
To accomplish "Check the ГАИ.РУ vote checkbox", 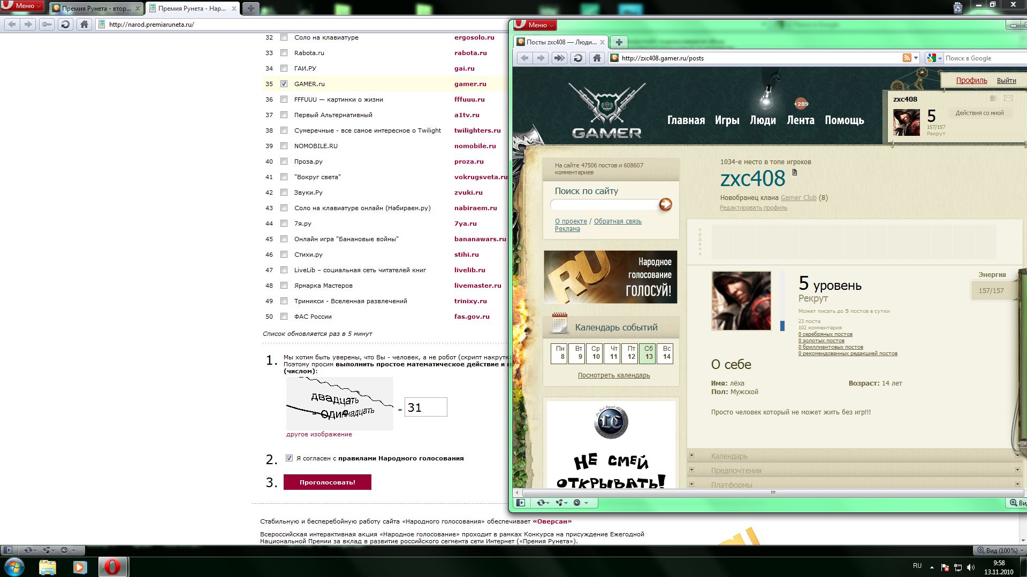I will (x=284, y=68).
